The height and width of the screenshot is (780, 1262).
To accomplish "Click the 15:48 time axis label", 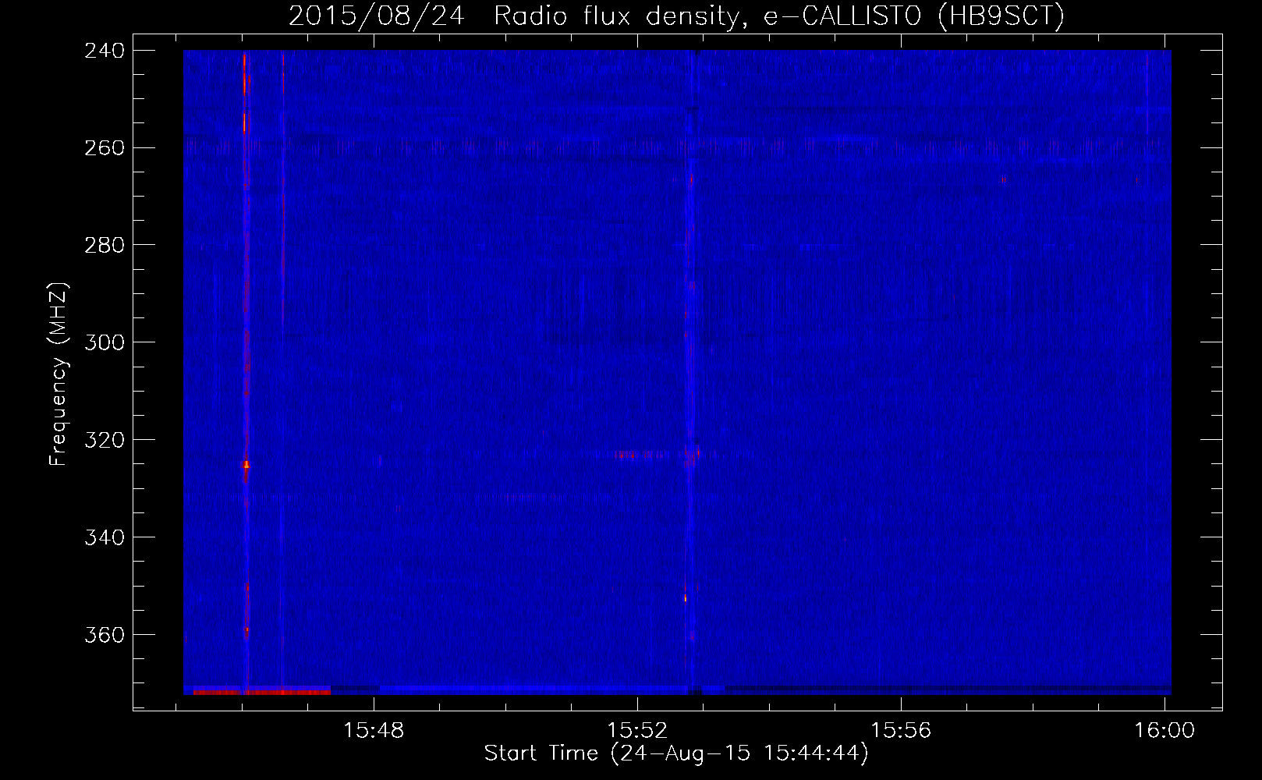I will 374,731.
